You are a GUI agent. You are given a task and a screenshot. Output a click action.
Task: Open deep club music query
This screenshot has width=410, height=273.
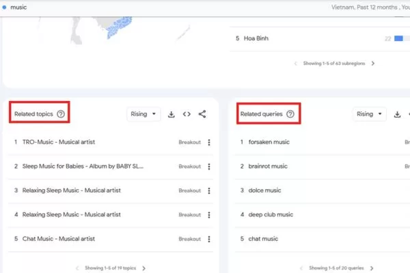tap(271, 214)
